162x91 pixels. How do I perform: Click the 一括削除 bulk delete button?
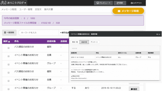[x=9, y=33]
